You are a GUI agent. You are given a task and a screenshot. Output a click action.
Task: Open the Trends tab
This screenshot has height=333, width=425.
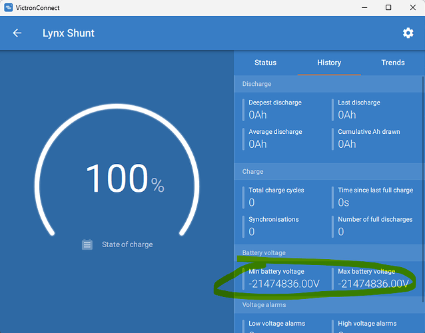pos(392,63)
